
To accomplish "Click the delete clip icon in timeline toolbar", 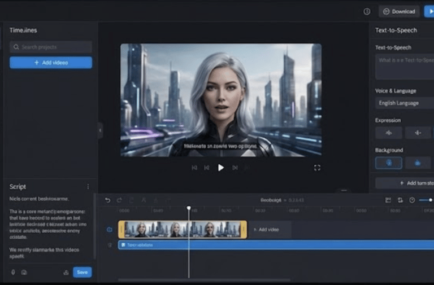I will pyautogui.click(x=156, y=200).
